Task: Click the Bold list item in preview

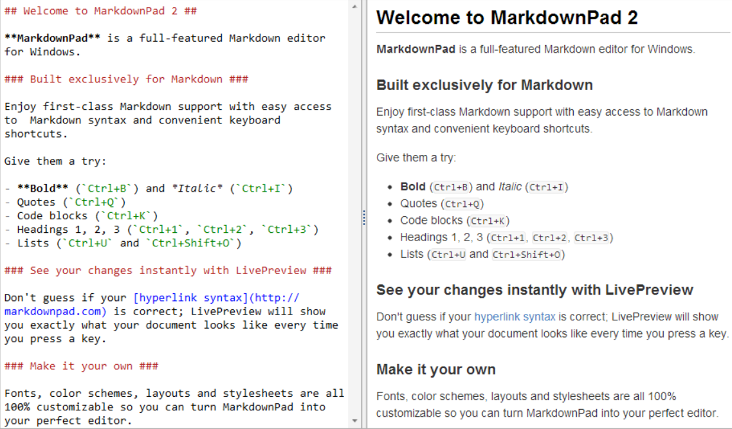Action: [x=484, y=187]
